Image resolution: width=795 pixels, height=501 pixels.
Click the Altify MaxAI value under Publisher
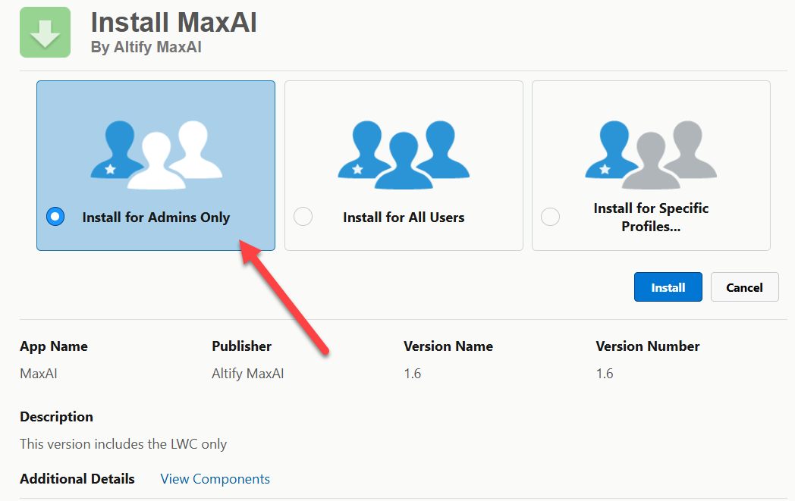pos(248,374)
